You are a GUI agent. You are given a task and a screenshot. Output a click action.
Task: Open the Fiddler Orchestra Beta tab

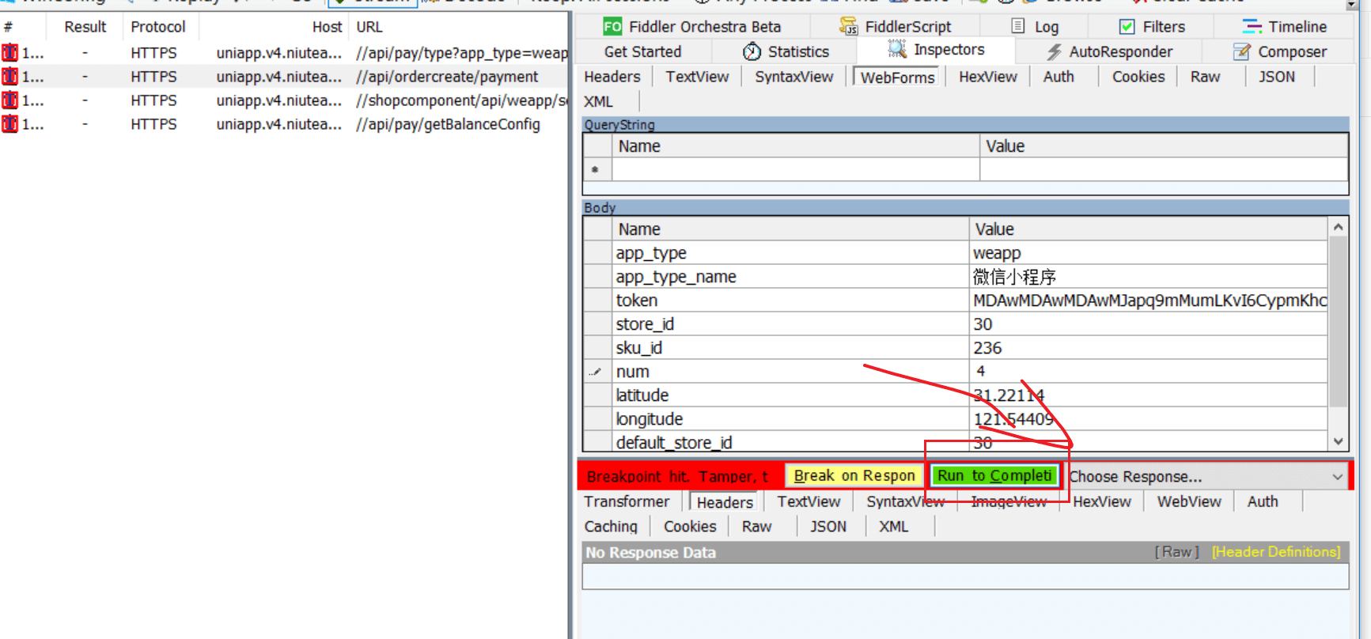691,27
